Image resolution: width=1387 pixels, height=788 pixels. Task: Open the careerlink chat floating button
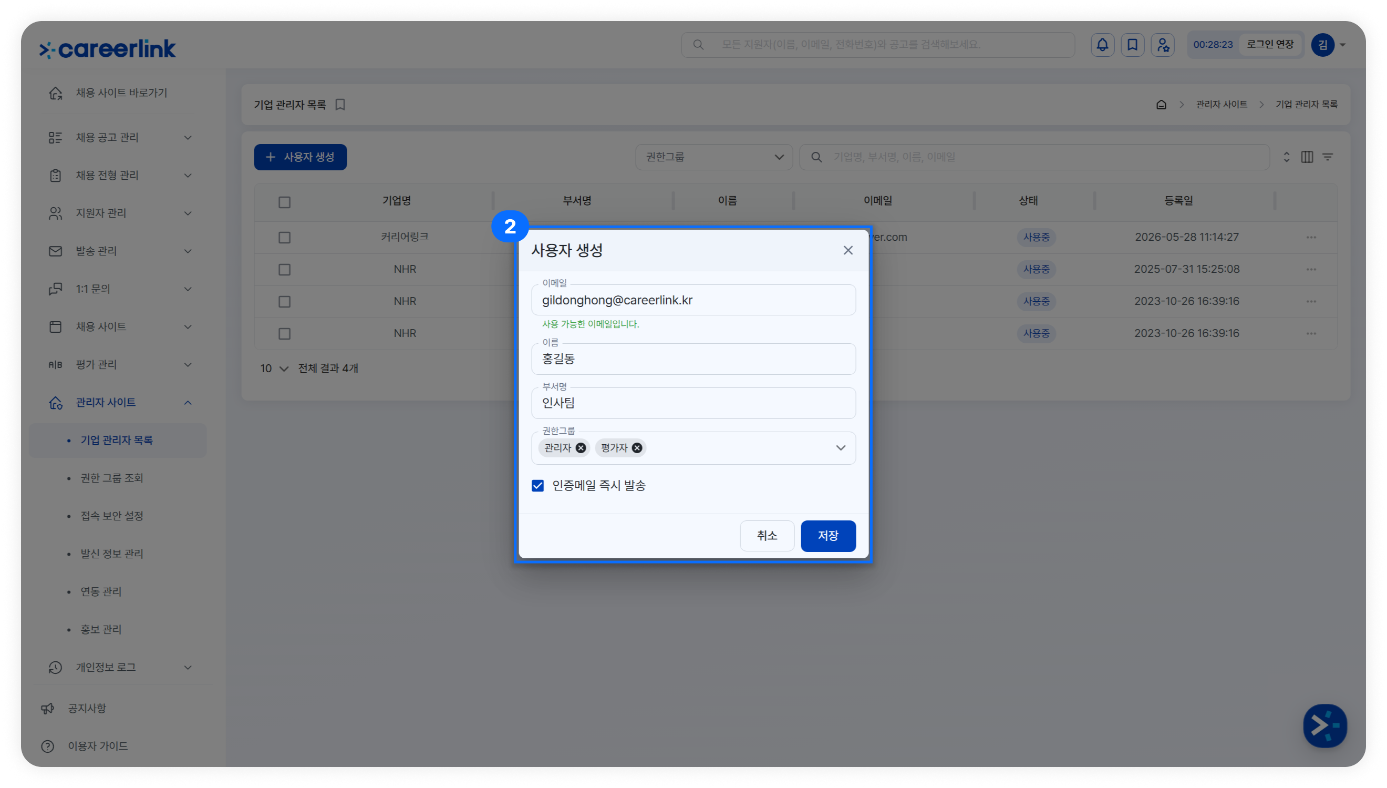coord(1325,726)
